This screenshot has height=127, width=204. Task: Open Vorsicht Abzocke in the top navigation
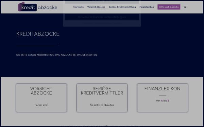coord(96,7)
